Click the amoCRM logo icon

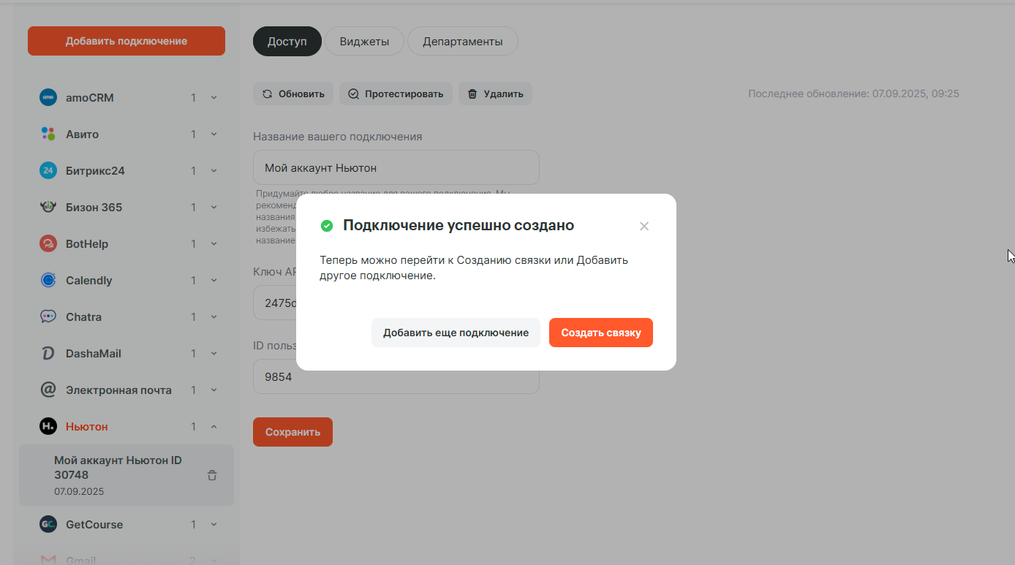pyautogui.click(x=48, y=98)
